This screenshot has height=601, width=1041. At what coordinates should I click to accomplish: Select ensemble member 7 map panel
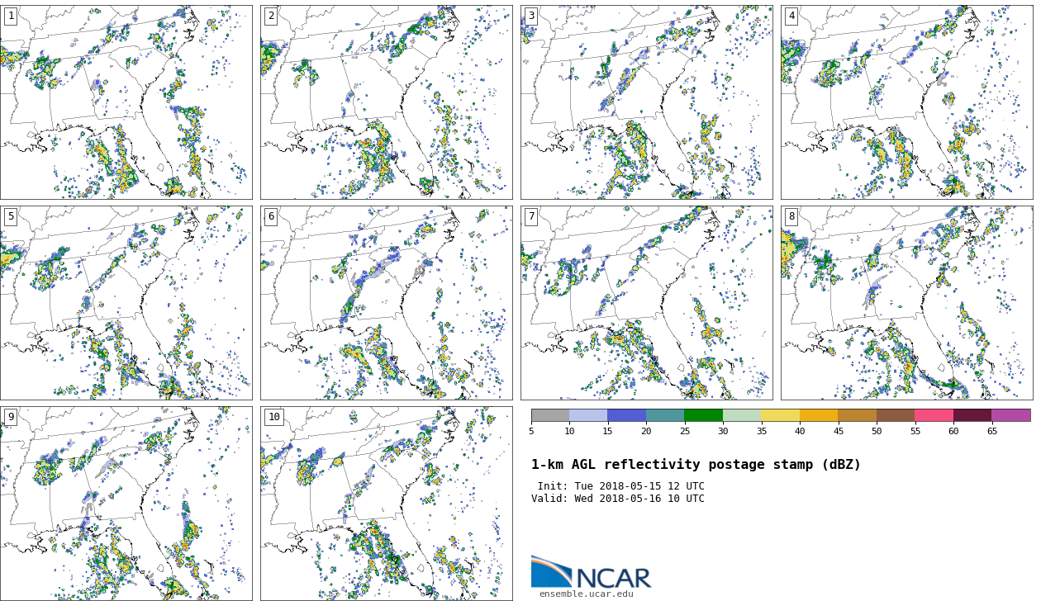646,303
